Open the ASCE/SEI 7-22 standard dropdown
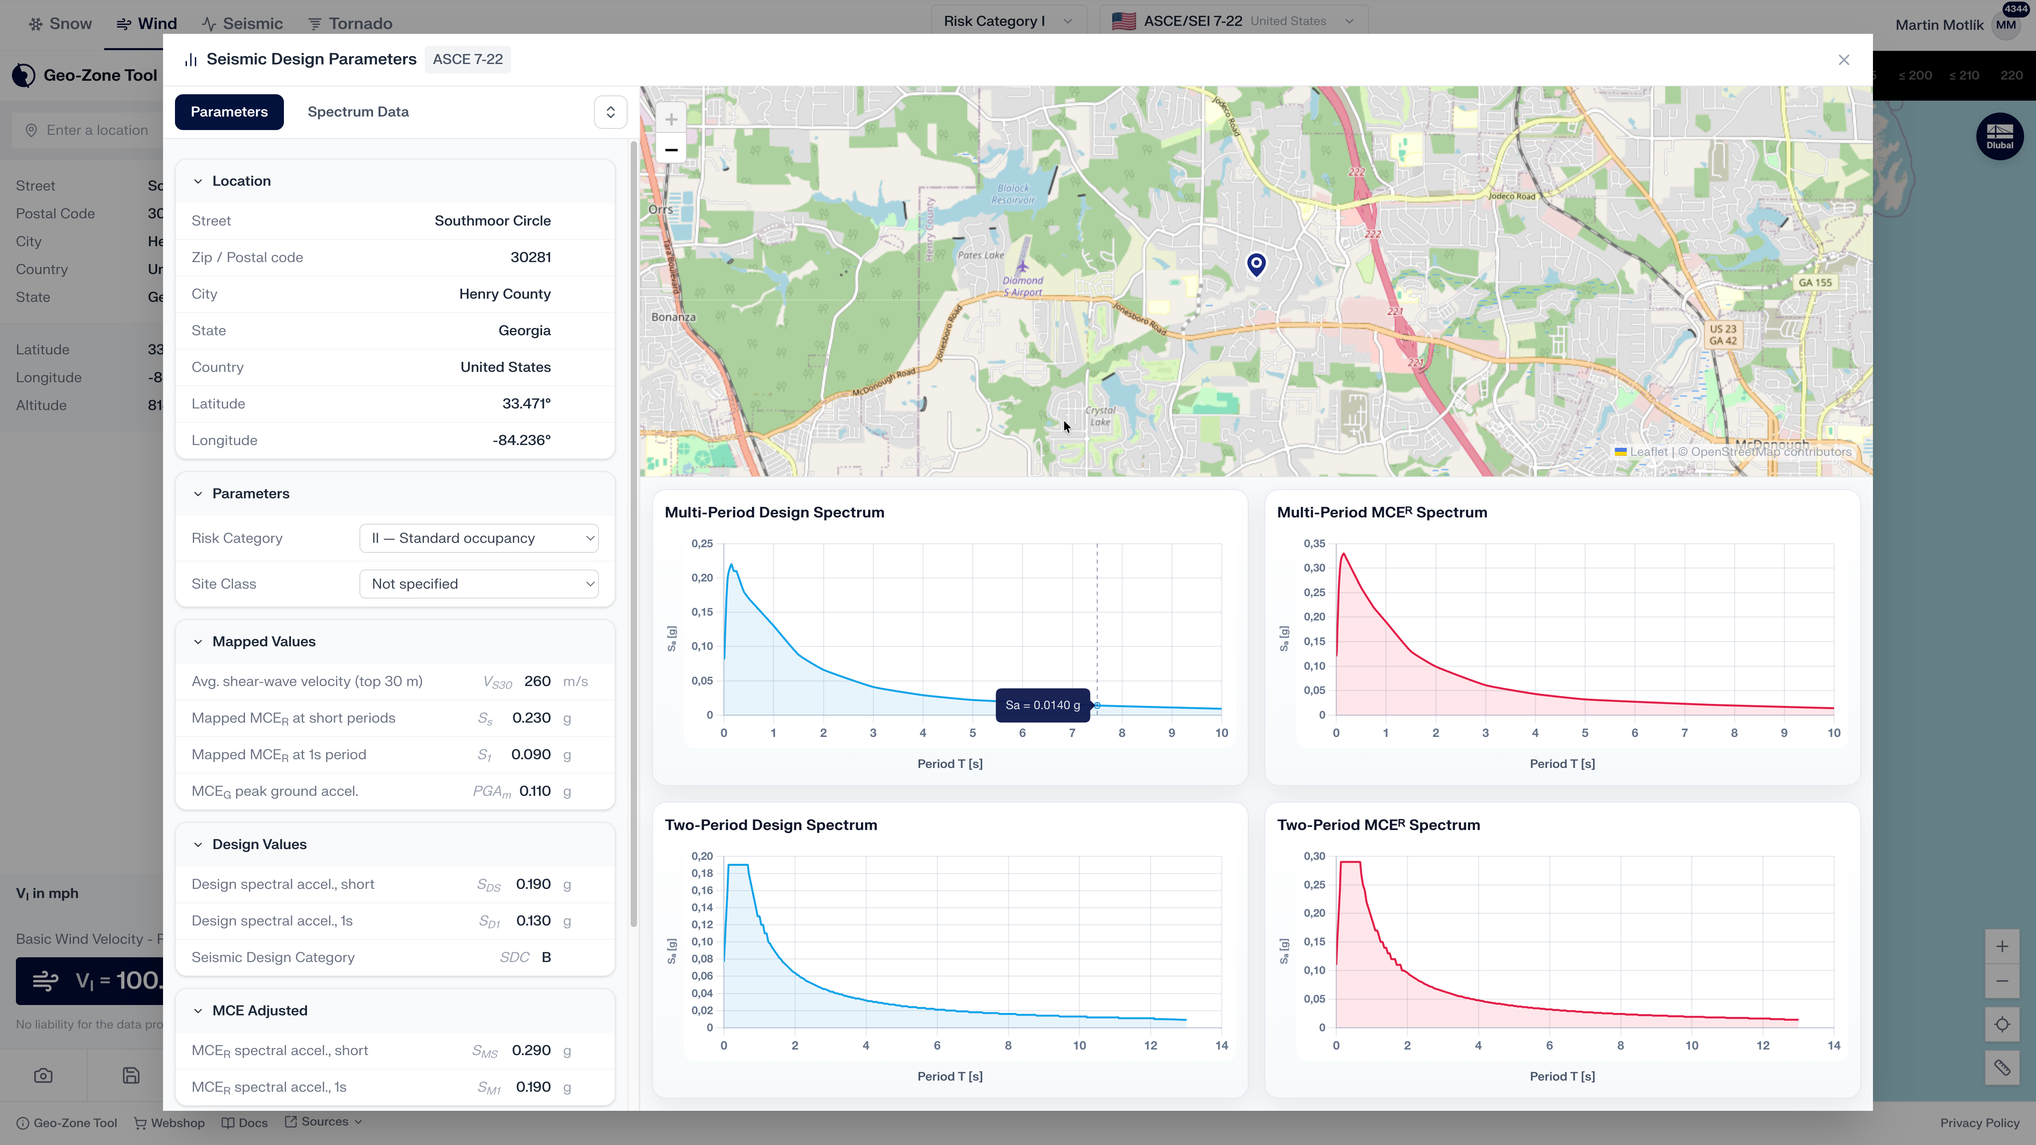The height and width of the screenshot is (1145, 2036). tap(1233, 21)
